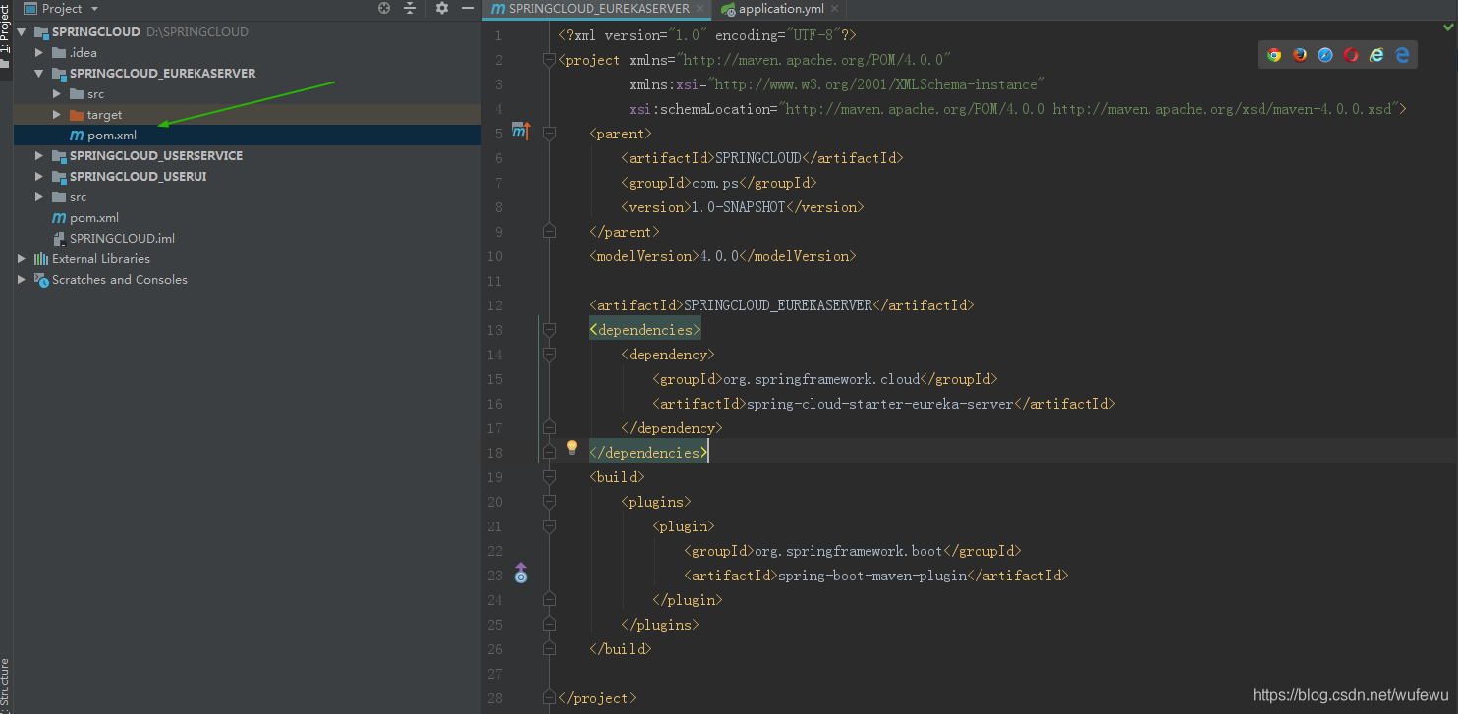The height and width of the screenshot is (714, 1458).
Task: Select the SPRINGCLOUD_EUREKASERVER editor tab
Action: pos(598,9)
